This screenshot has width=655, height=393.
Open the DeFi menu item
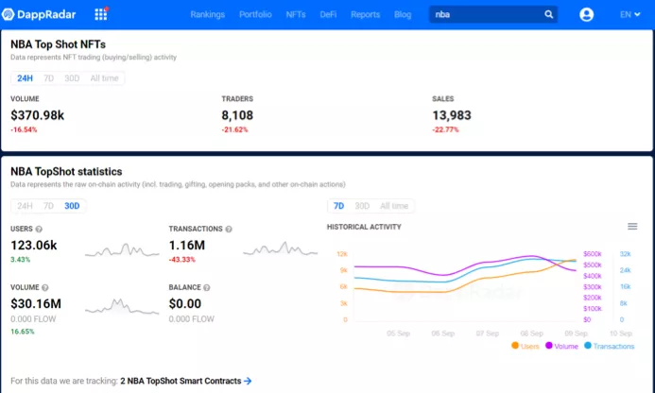coord(328,14)
